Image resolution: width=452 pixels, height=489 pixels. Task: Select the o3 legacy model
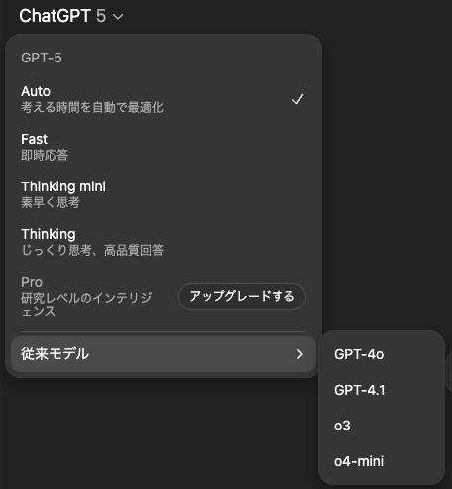coord(342,426)
